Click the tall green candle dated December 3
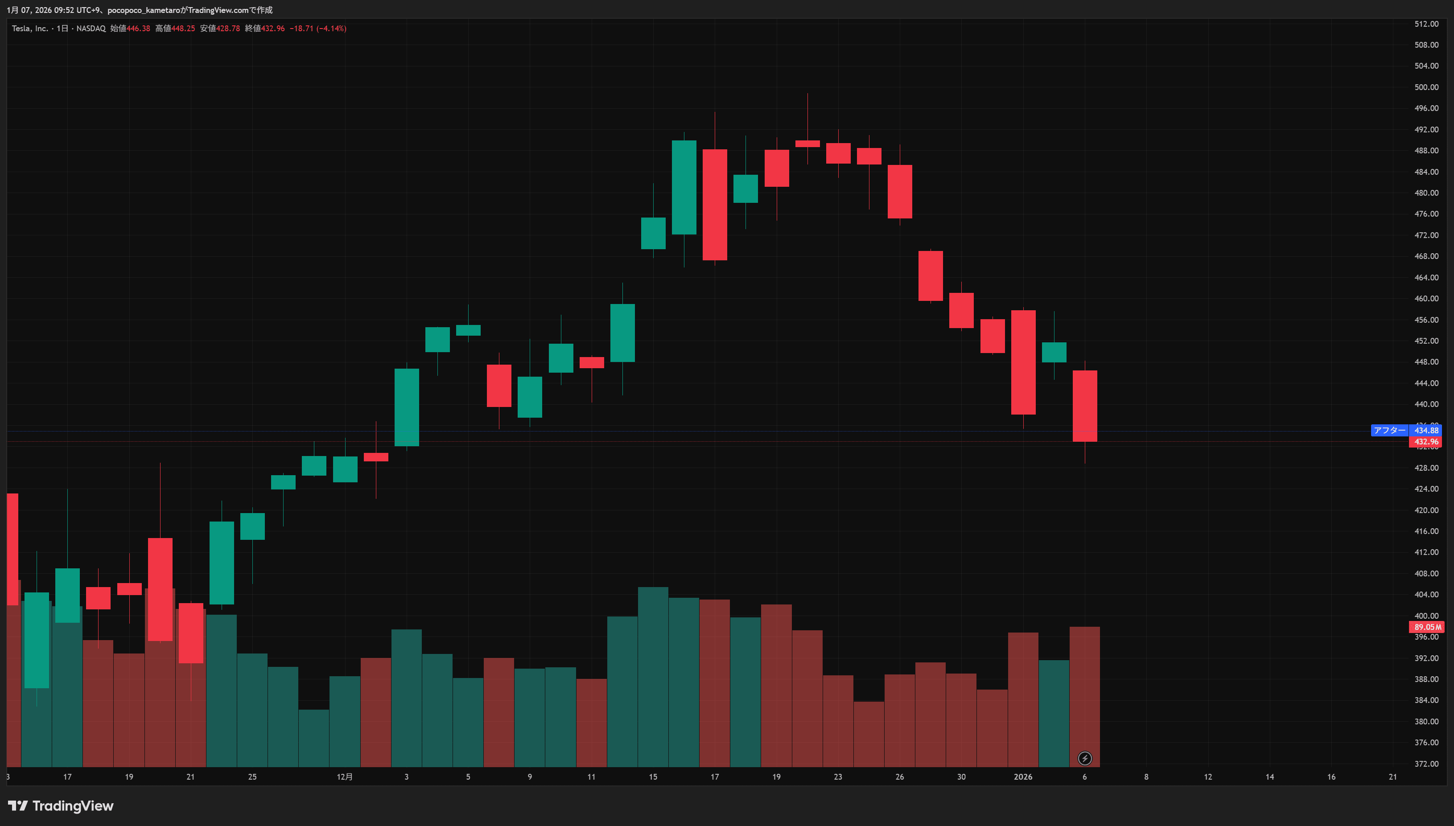The height and width of the screenshot is (826, 1454). (x=407, y=407)
